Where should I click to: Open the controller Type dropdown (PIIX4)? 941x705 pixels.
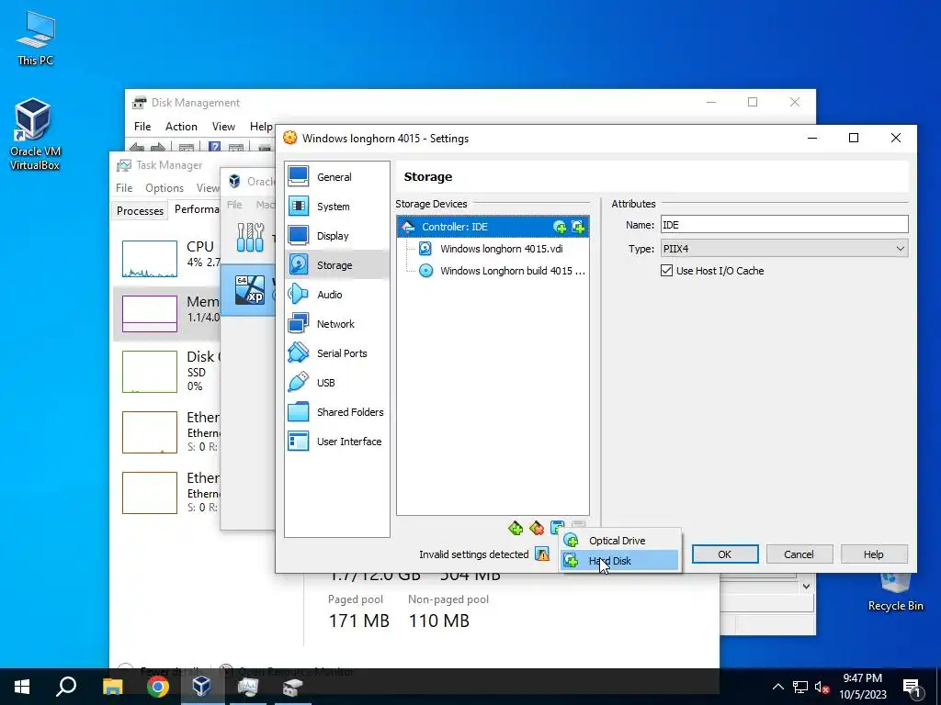pos(785,248)
